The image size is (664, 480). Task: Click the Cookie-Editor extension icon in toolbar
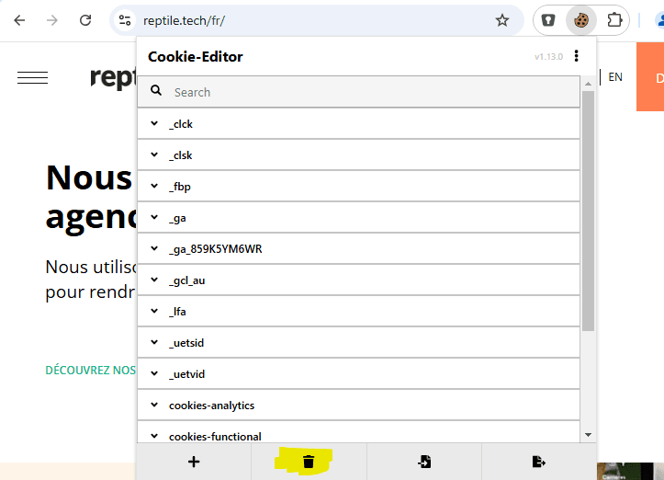pos(580,19)
